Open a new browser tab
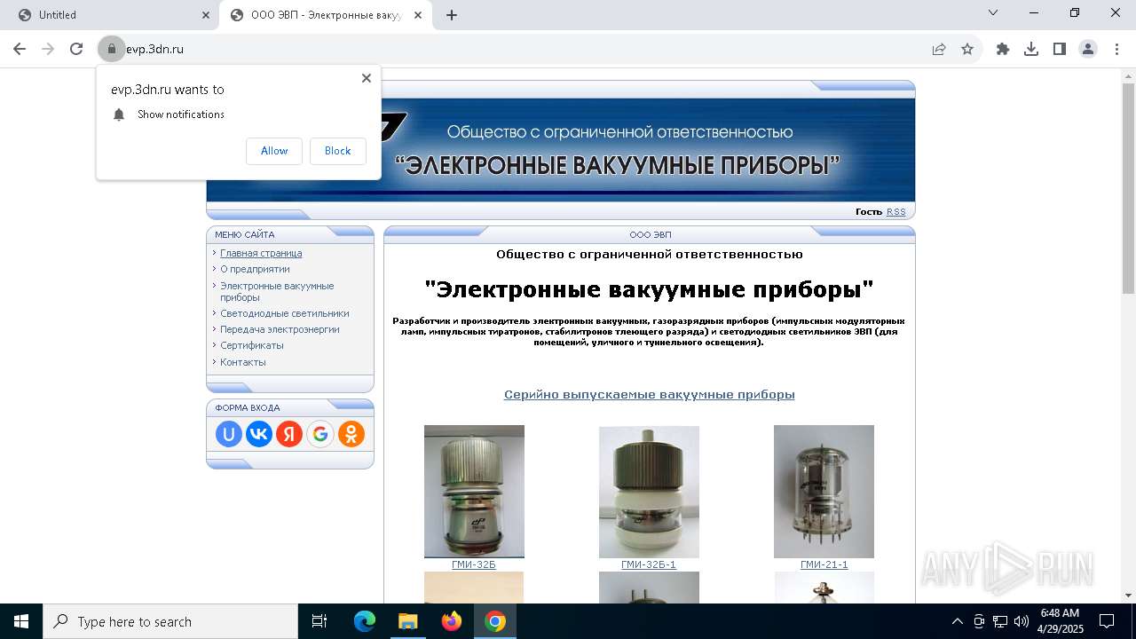This screenshot has width=1136, height=639. 452,15
